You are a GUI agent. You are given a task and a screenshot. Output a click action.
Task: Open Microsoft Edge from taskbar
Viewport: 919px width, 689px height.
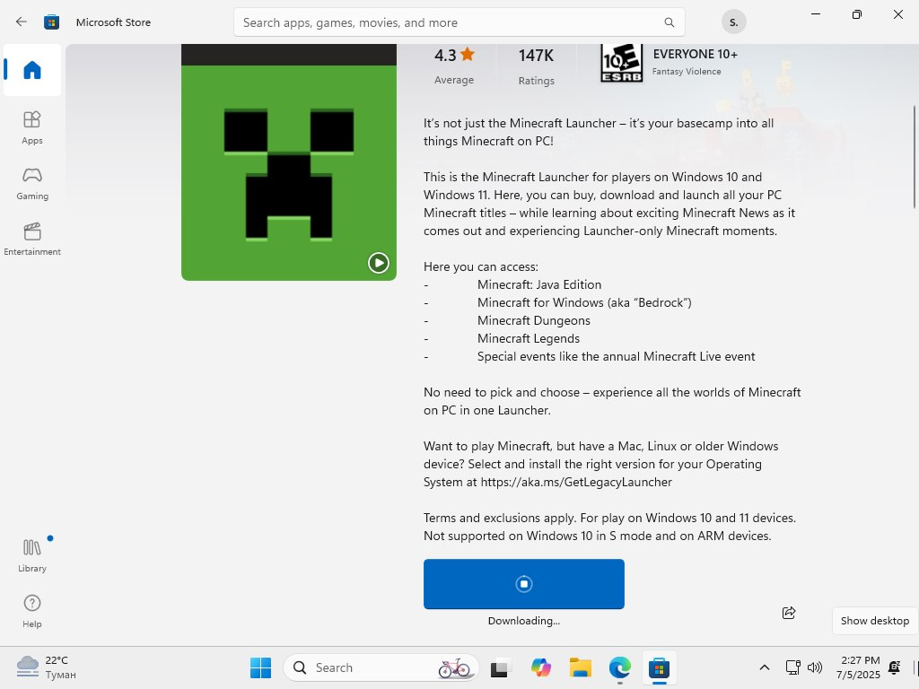coord(619,667)
